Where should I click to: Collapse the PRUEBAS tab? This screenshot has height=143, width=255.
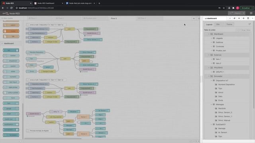(209, 68)
